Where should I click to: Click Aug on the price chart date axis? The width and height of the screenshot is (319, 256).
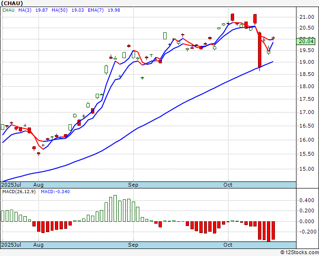coord(38,185)
